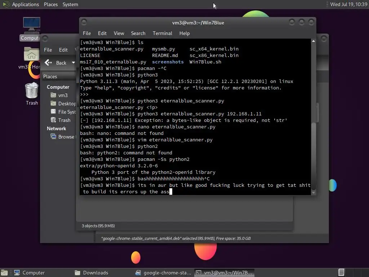Open the Places menu in top panel
Image resolution: width=369 pixels, height=277 pixels.
51,4
